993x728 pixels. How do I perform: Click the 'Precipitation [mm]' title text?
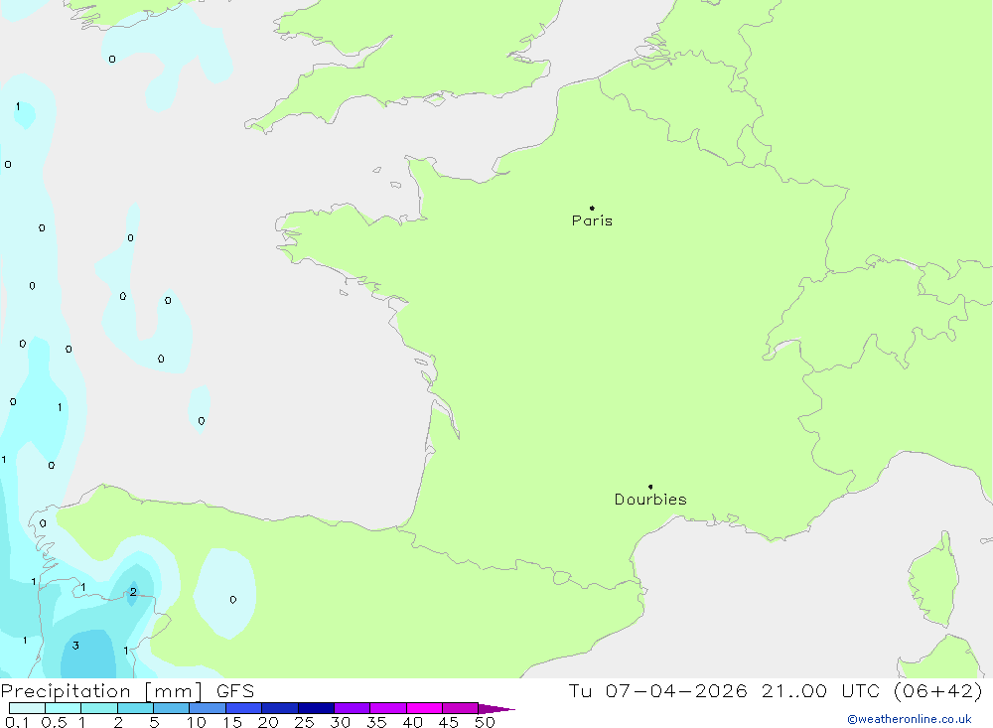(x=101, y=691)
